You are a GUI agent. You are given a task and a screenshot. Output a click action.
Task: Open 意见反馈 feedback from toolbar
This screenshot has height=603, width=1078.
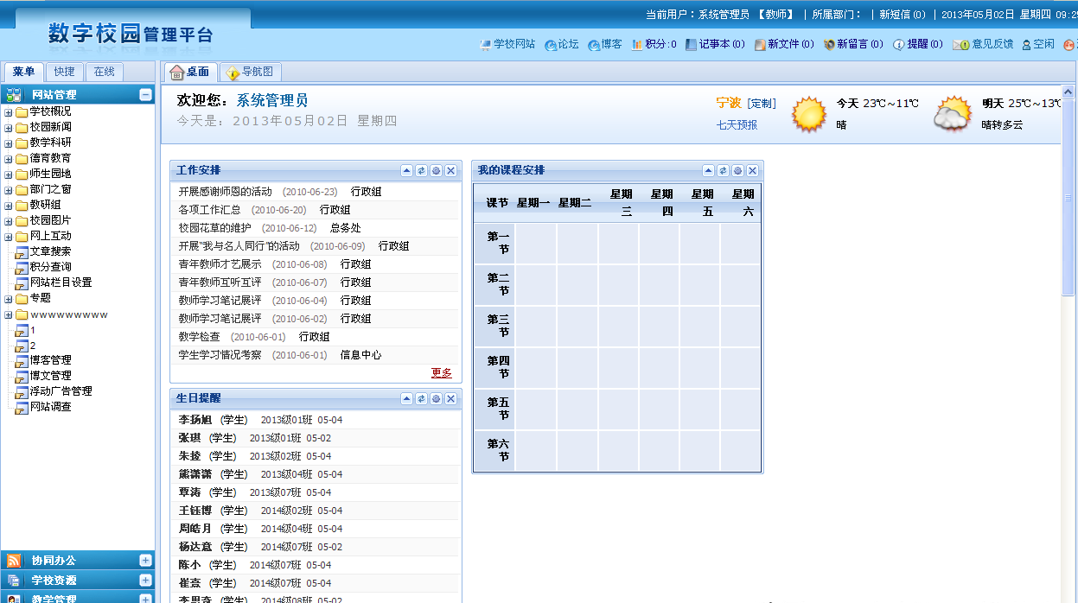[x=960, y=44]
